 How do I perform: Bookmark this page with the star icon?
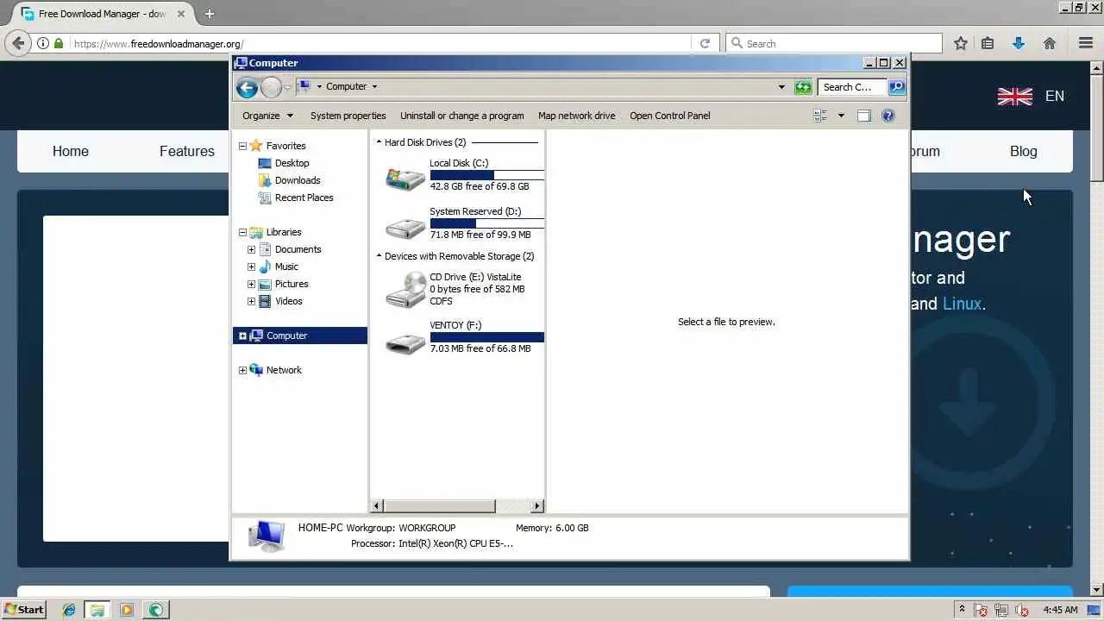960,43
